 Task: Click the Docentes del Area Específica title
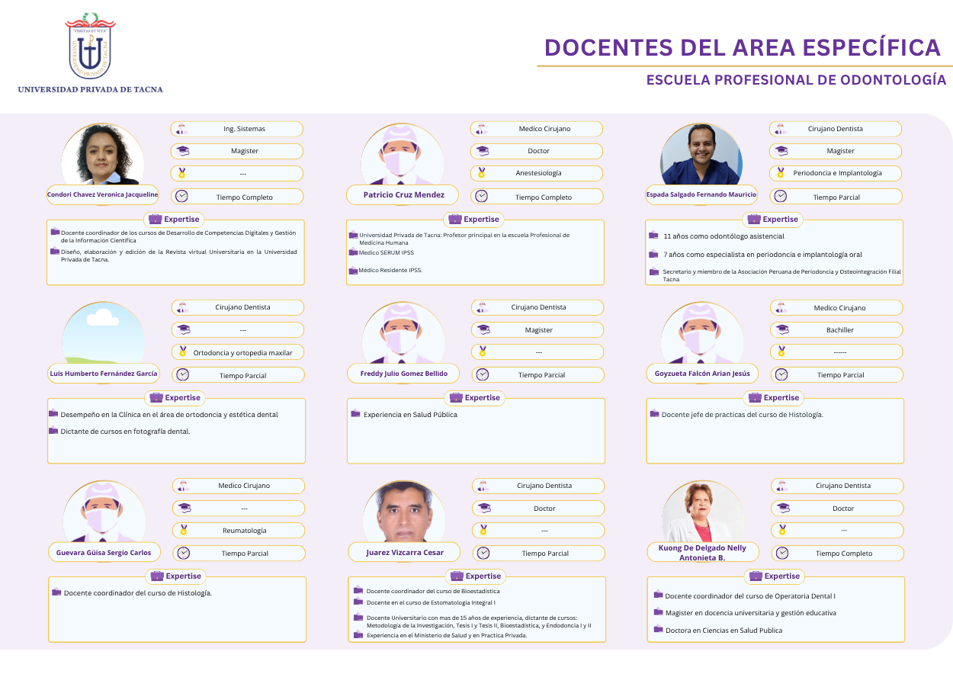pos(742,47)
